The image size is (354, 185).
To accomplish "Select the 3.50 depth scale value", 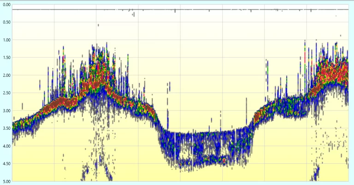I will pyautogui.click(x=7, y=128).
